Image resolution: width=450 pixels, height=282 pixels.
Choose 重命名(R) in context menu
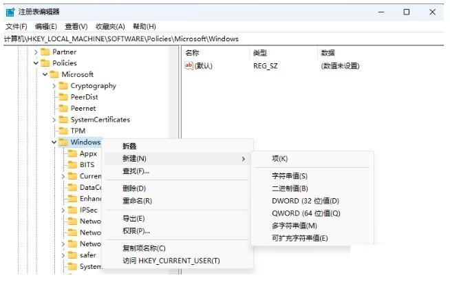tap(178, 201)
